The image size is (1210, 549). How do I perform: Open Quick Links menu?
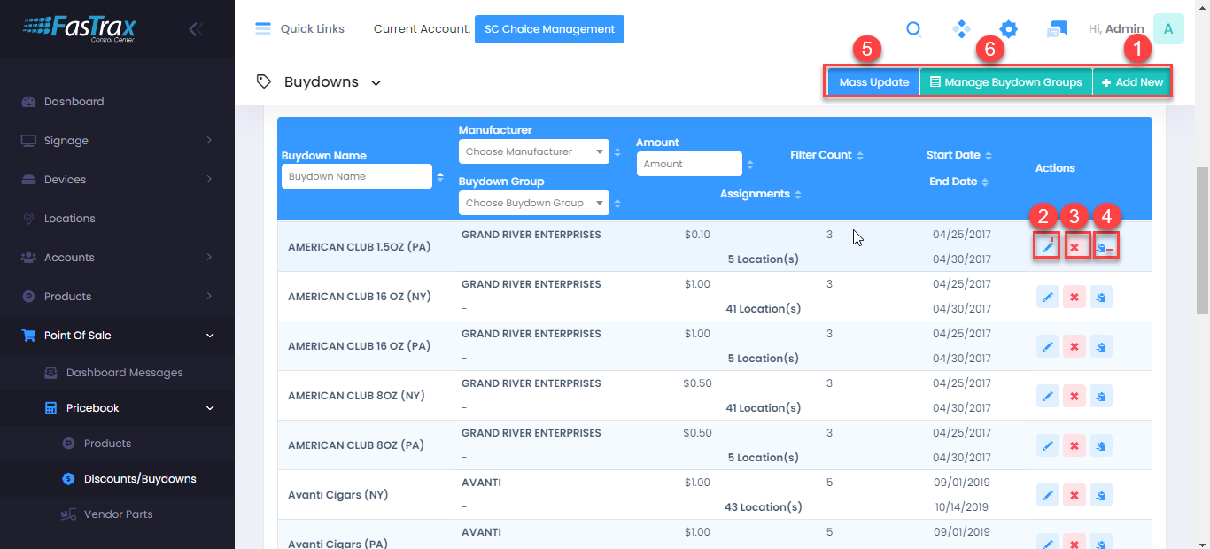pos(300,29)
